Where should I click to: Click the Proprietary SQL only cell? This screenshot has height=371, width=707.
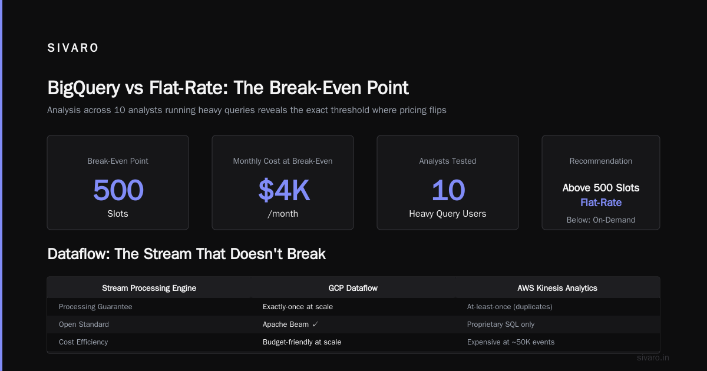(501, 324)
